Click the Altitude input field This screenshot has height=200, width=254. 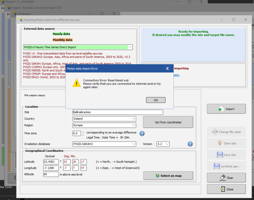coord(51,174)
